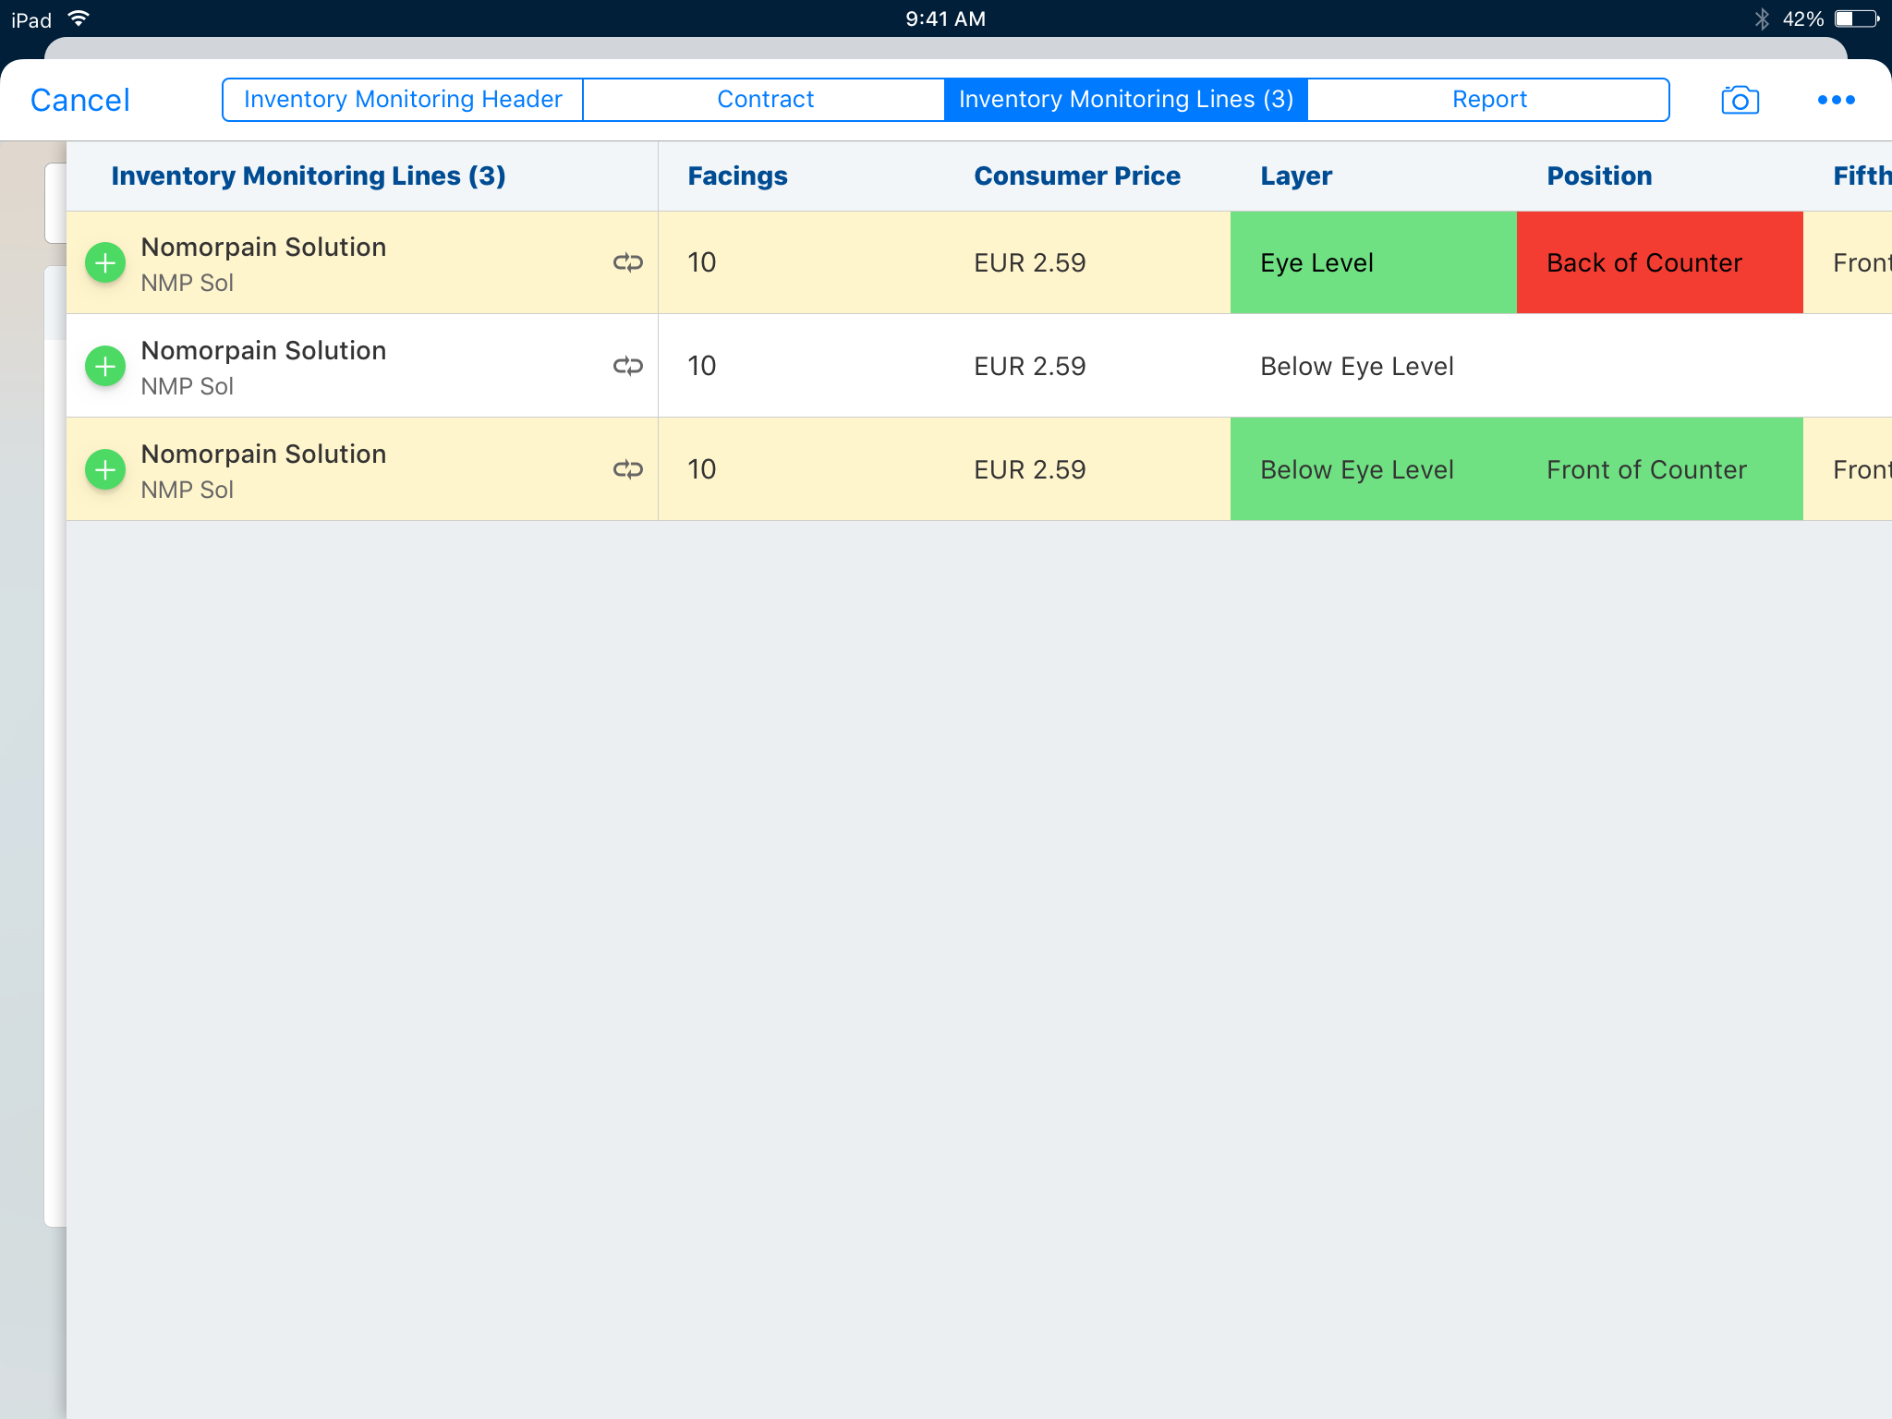Tap the Position column header
Viewport: 1892px width, 1419px height.
click(x=1599, y=176)
